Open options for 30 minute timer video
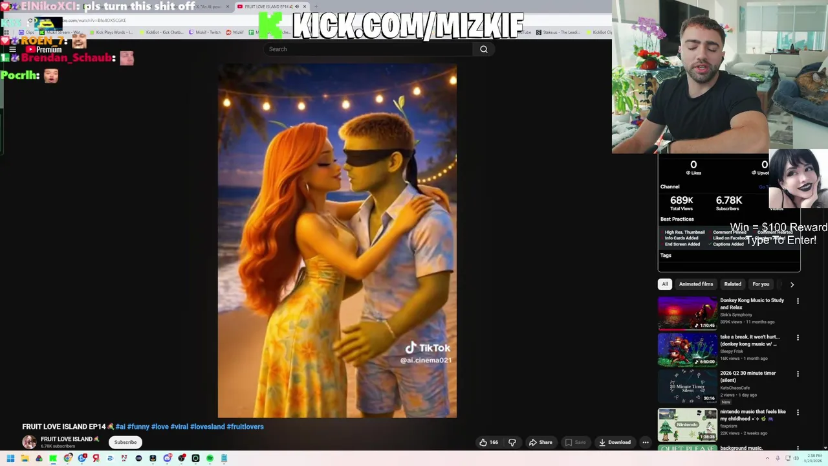This screenshot has width=828, height=466. 798,374
